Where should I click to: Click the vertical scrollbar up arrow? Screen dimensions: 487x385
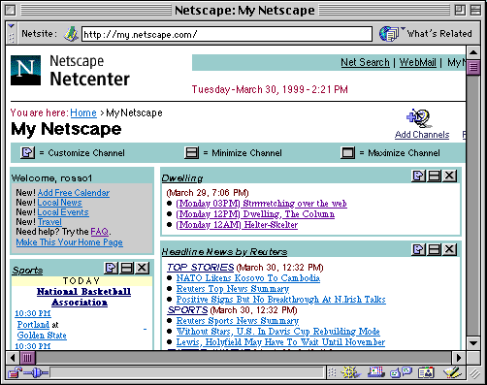point(473,52)
